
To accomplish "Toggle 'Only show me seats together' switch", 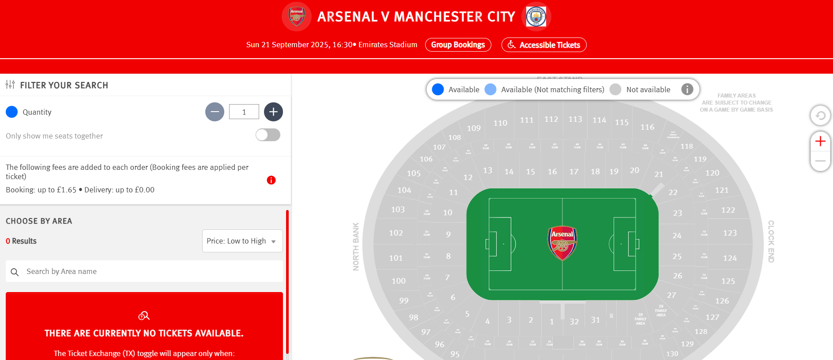I will coord(268,135).
